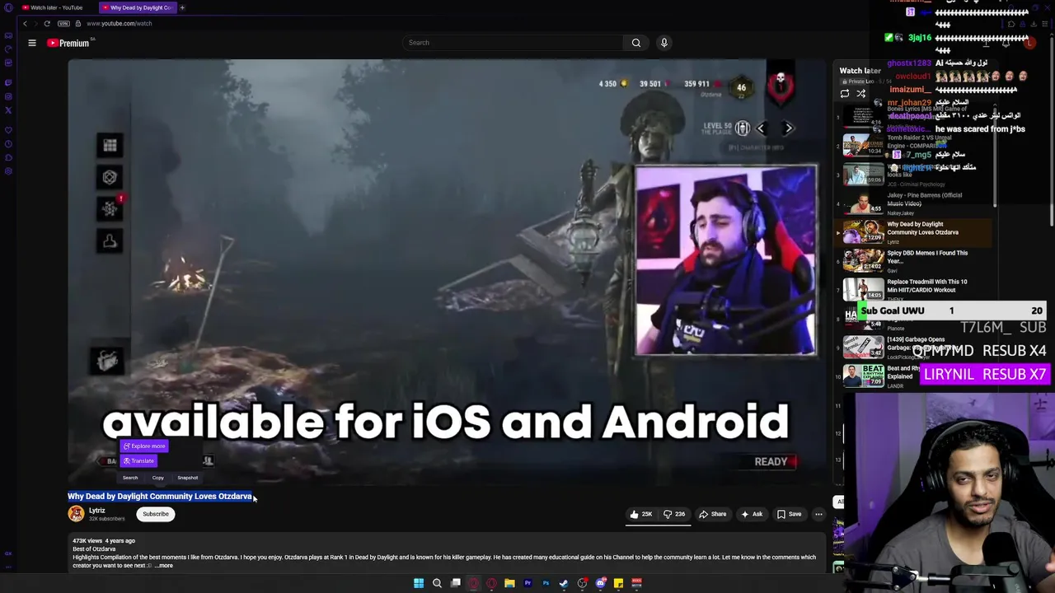
Task: Toggle the browser VPN badge
Action: click(x=63, y=23)
